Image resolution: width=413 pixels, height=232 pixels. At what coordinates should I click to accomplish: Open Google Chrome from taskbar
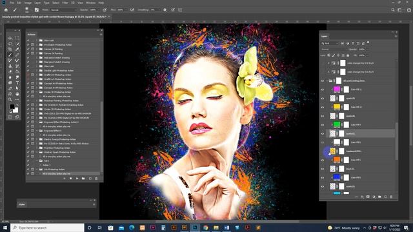click(x=205, y=227)
